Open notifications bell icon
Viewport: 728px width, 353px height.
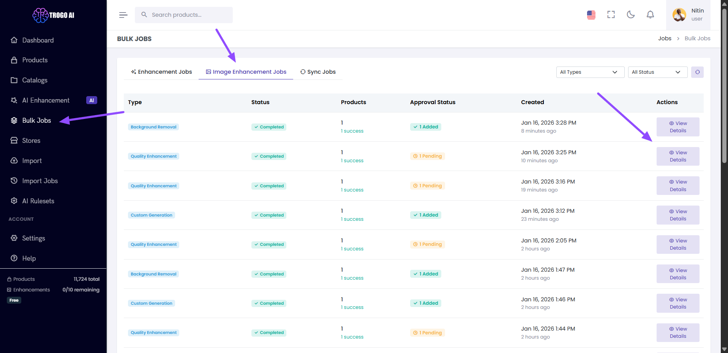tap(650, 15)
